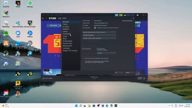Open Music settings category
This screenshot has height=108, width=192.
coord(65,39)
